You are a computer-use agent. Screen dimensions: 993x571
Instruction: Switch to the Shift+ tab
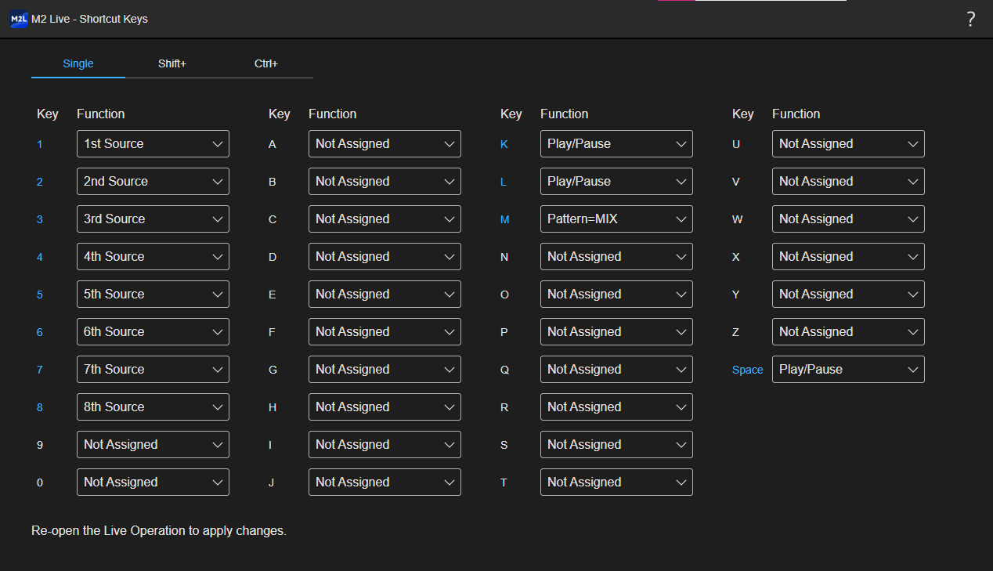(172, 63)
